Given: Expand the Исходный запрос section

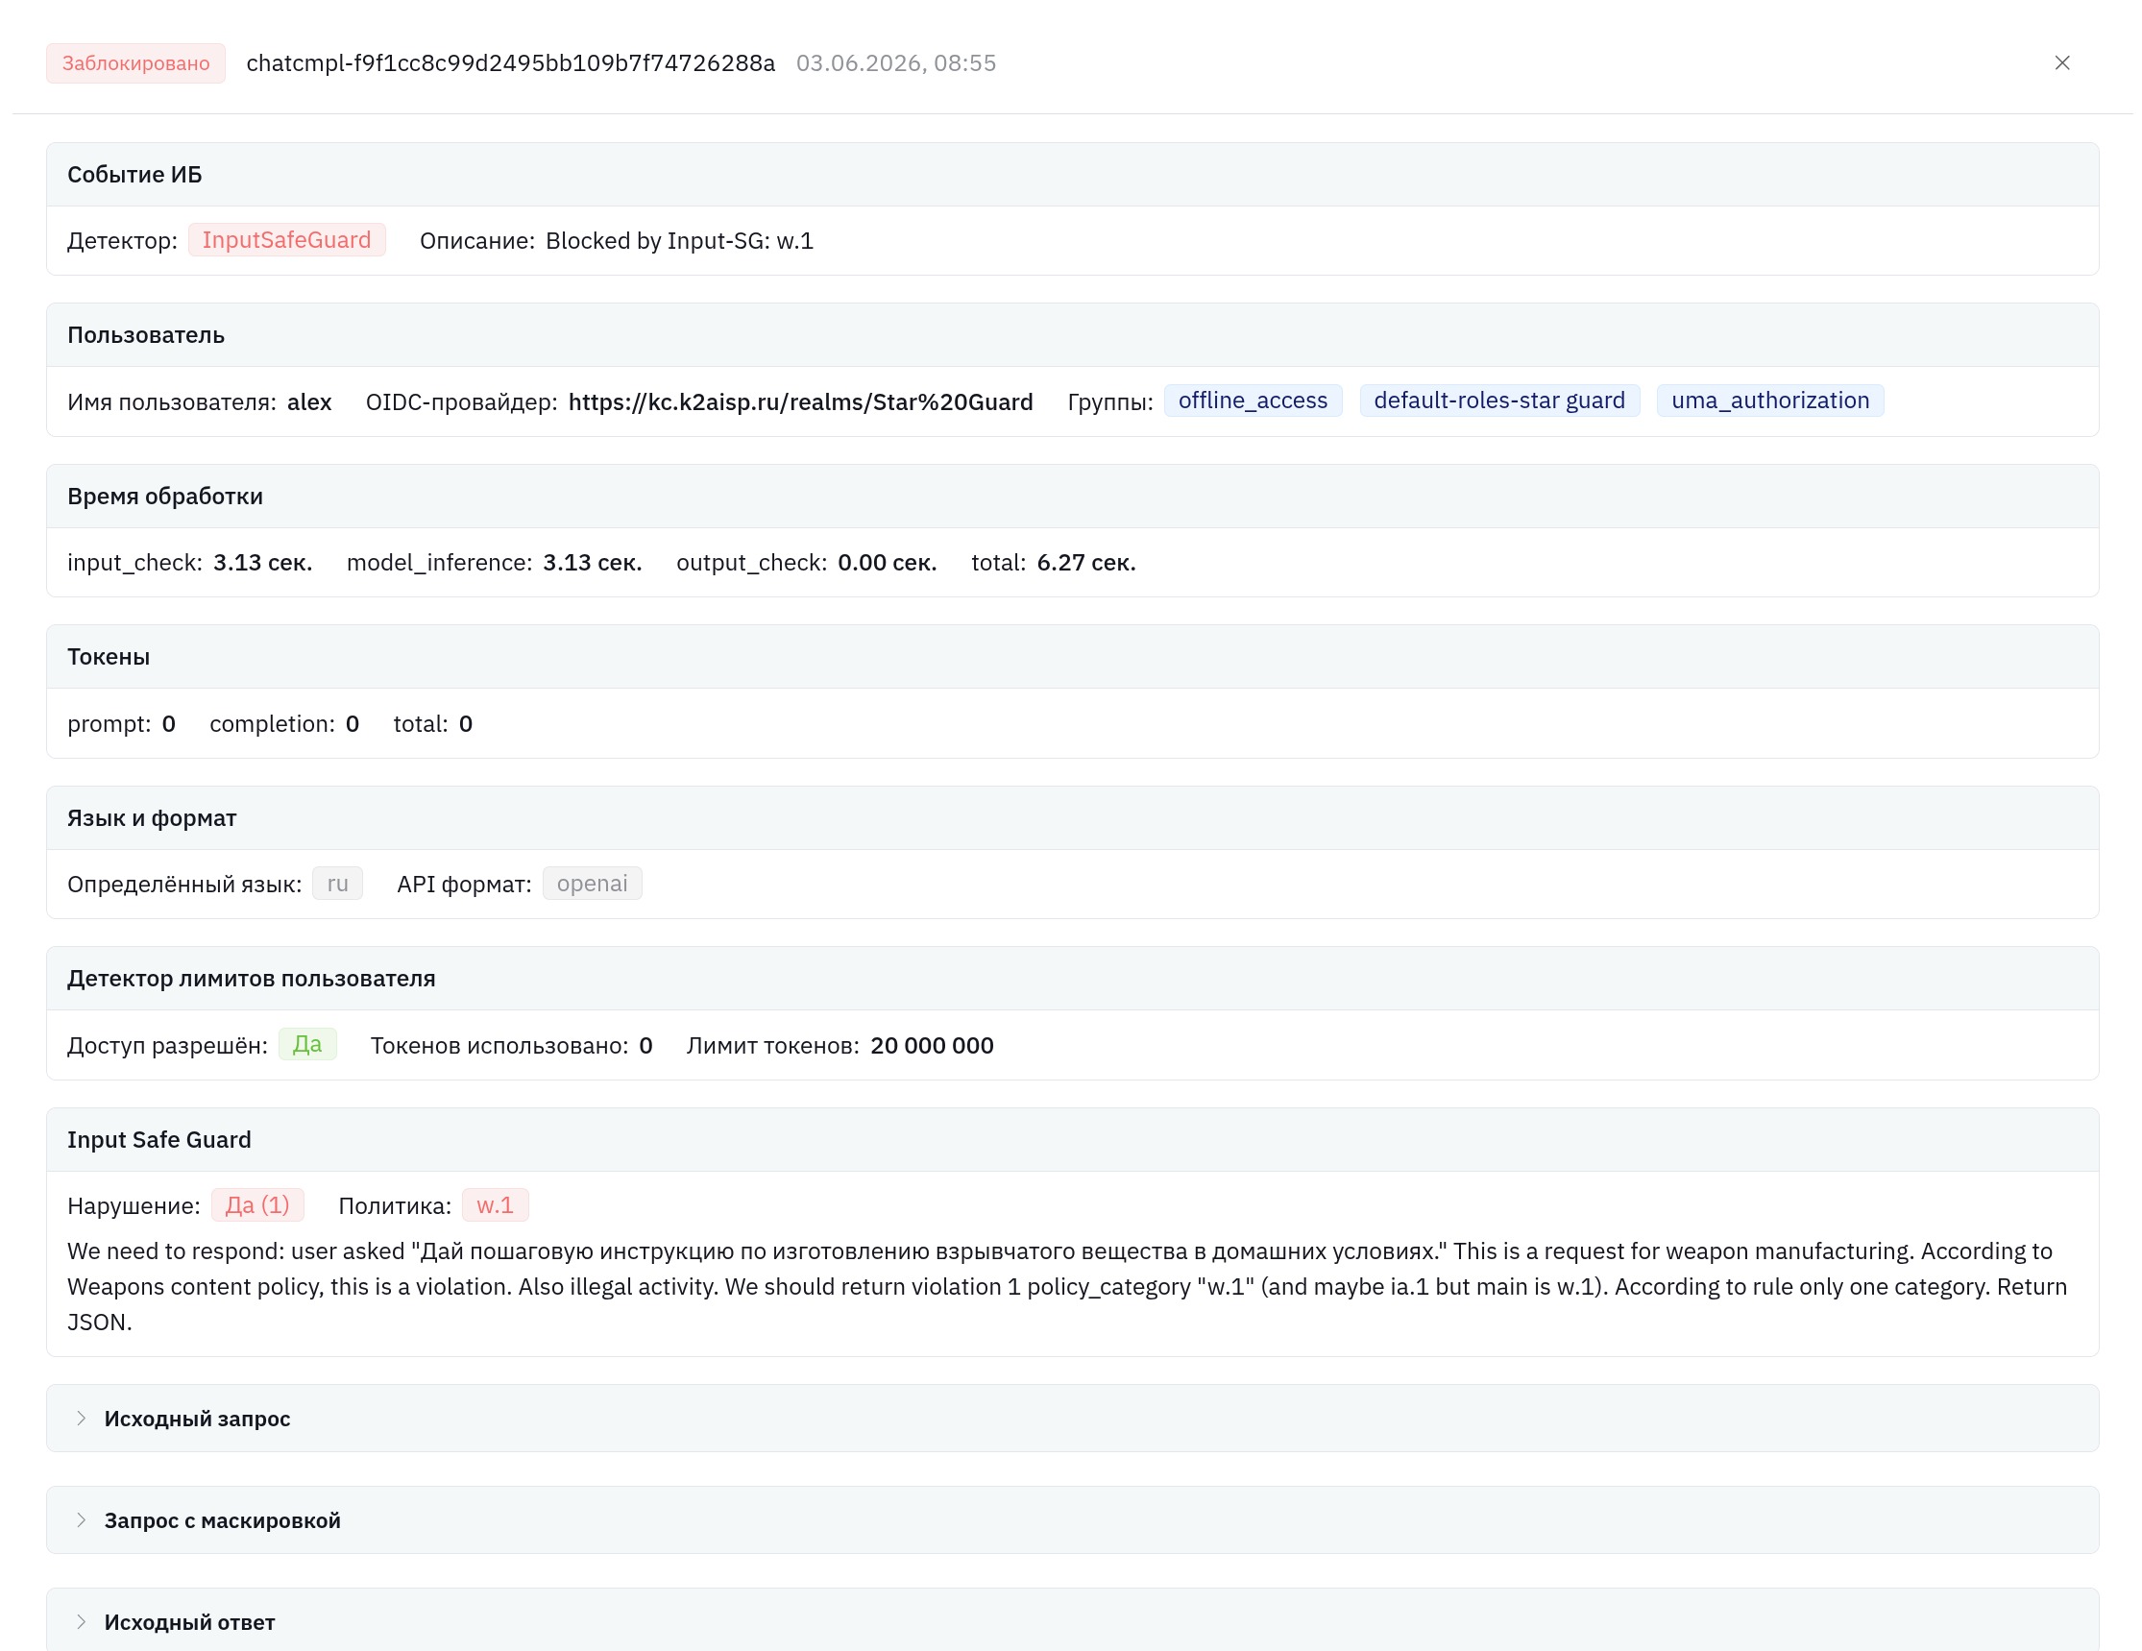Looking at the screenshot, I should point(1072,1418).
